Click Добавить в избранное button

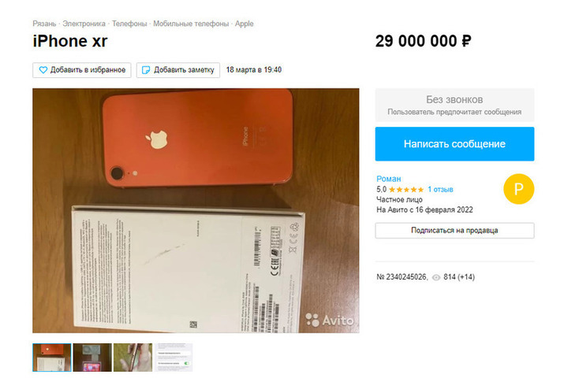click(82, 70)
